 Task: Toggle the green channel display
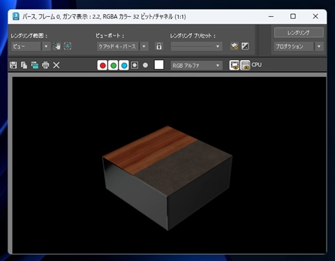coord(113,66)
